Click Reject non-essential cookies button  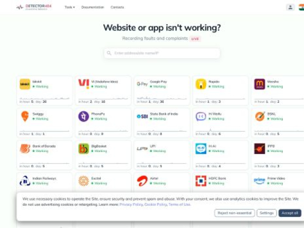pyautogui.click(x=235, y=213)
